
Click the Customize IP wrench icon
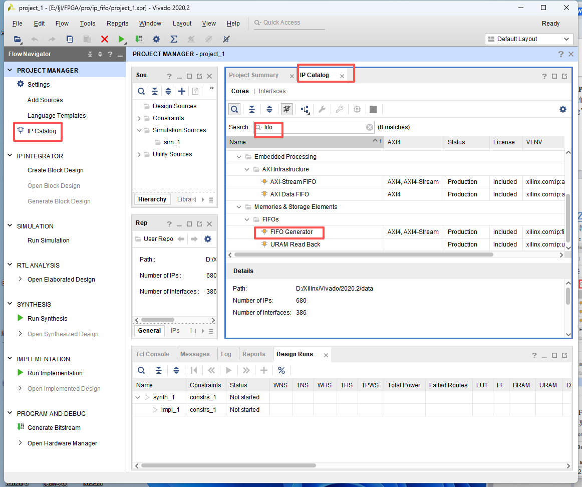322,109
